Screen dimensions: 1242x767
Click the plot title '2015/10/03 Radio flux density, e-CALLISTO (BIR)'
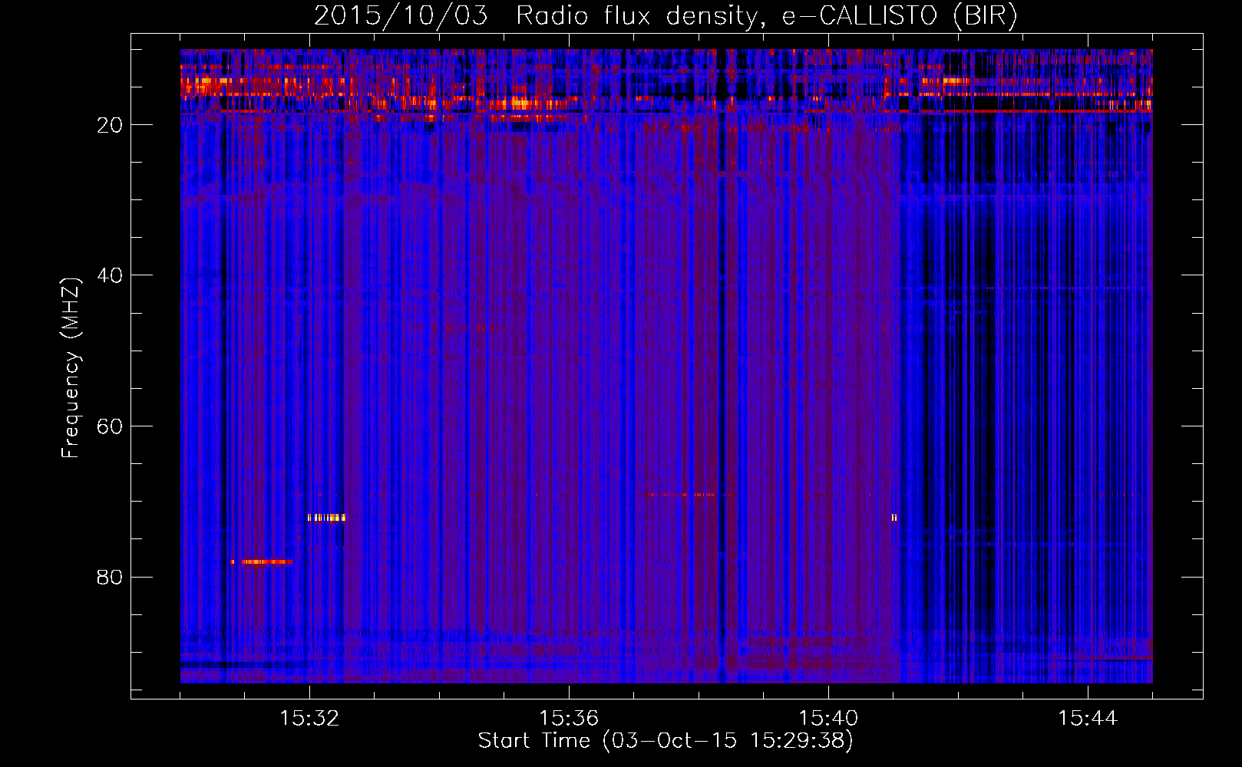tap(666, 15)
